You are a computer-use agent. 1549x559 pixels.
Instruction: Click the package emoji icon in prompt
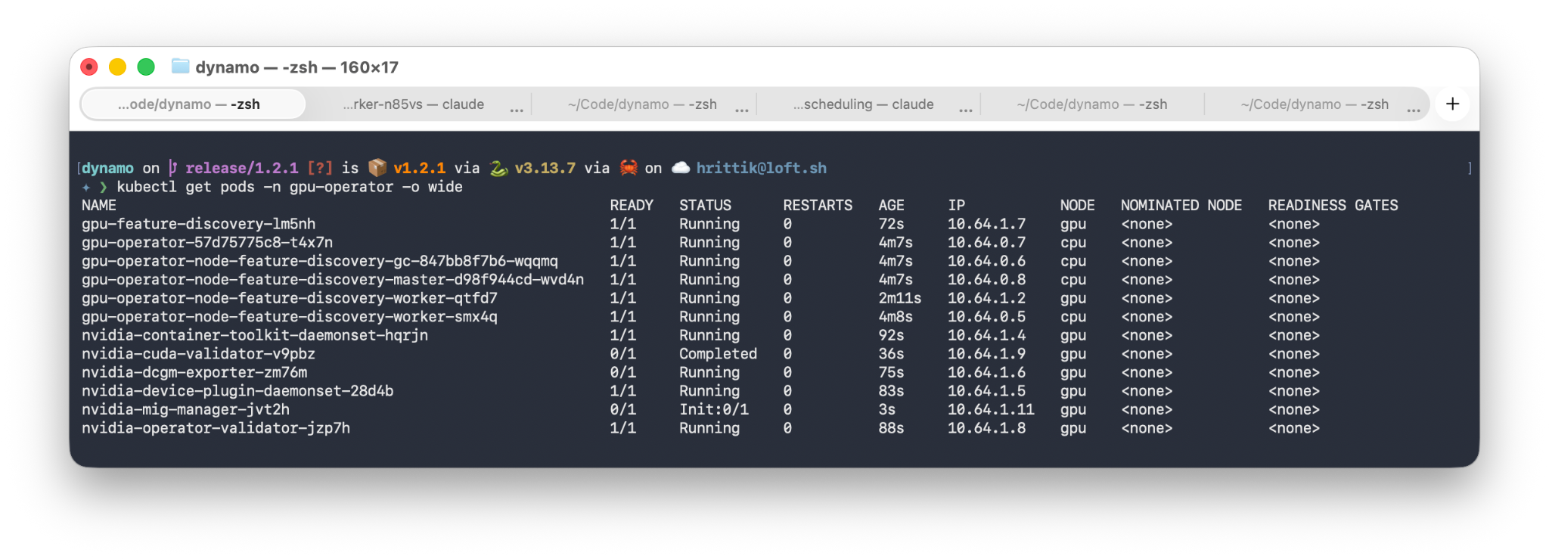pos(377,168)
